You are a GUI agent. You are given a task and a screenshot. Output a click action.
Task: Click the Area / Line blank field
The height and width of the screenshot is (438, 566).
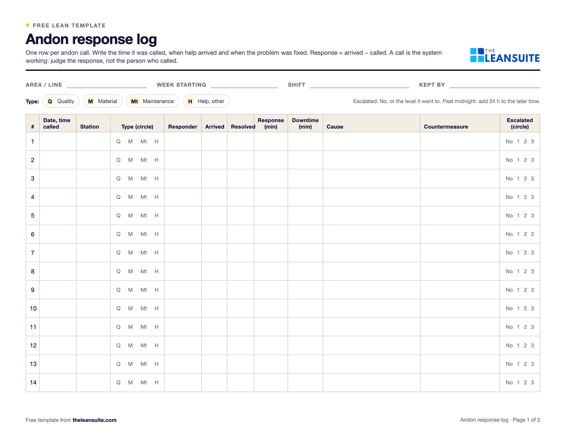107,85
